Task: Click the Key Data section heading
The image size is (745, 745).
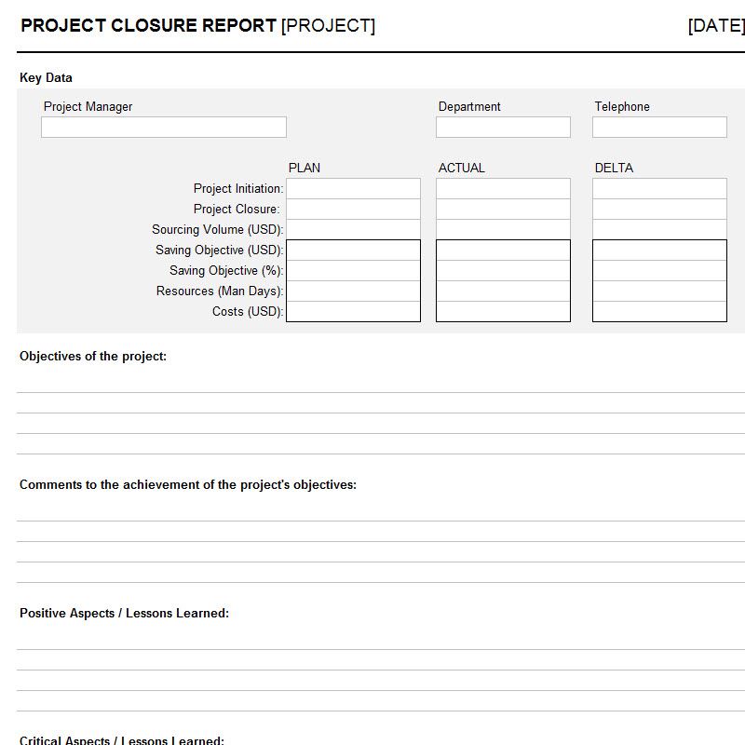Action: point(46,78)
